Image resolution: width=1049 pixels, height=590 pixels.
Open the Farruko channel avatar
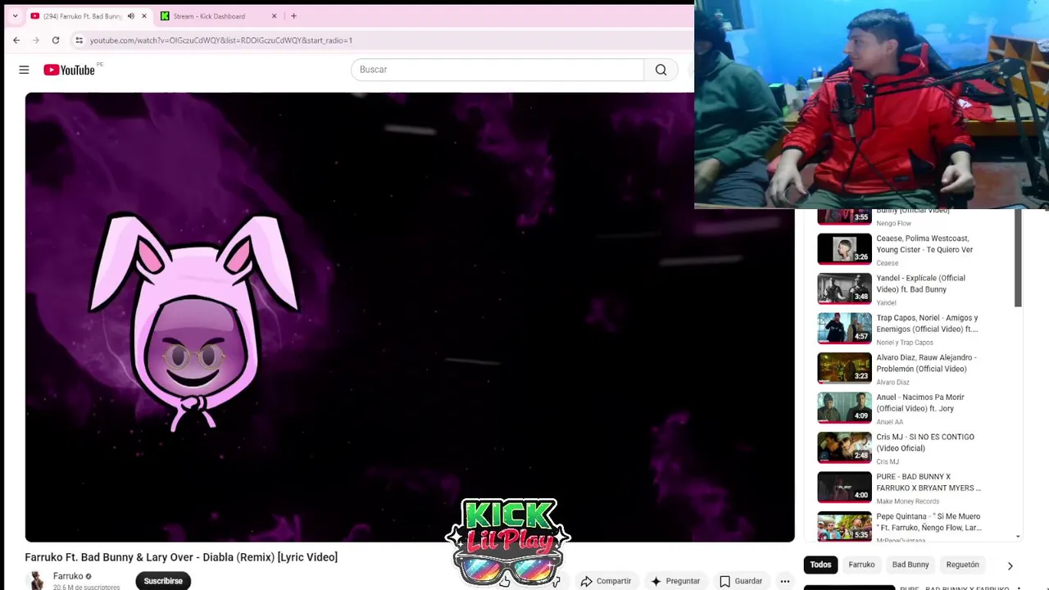[36, 580]
